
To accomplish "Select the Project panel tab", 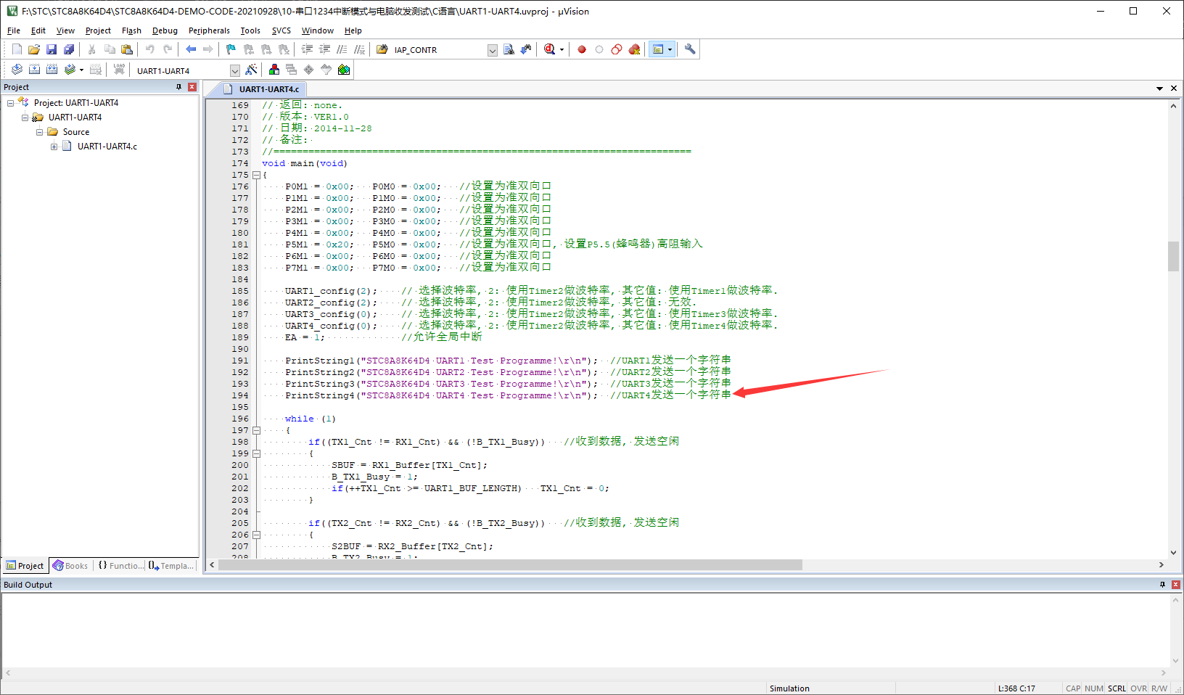I will (x=25, y=566).
